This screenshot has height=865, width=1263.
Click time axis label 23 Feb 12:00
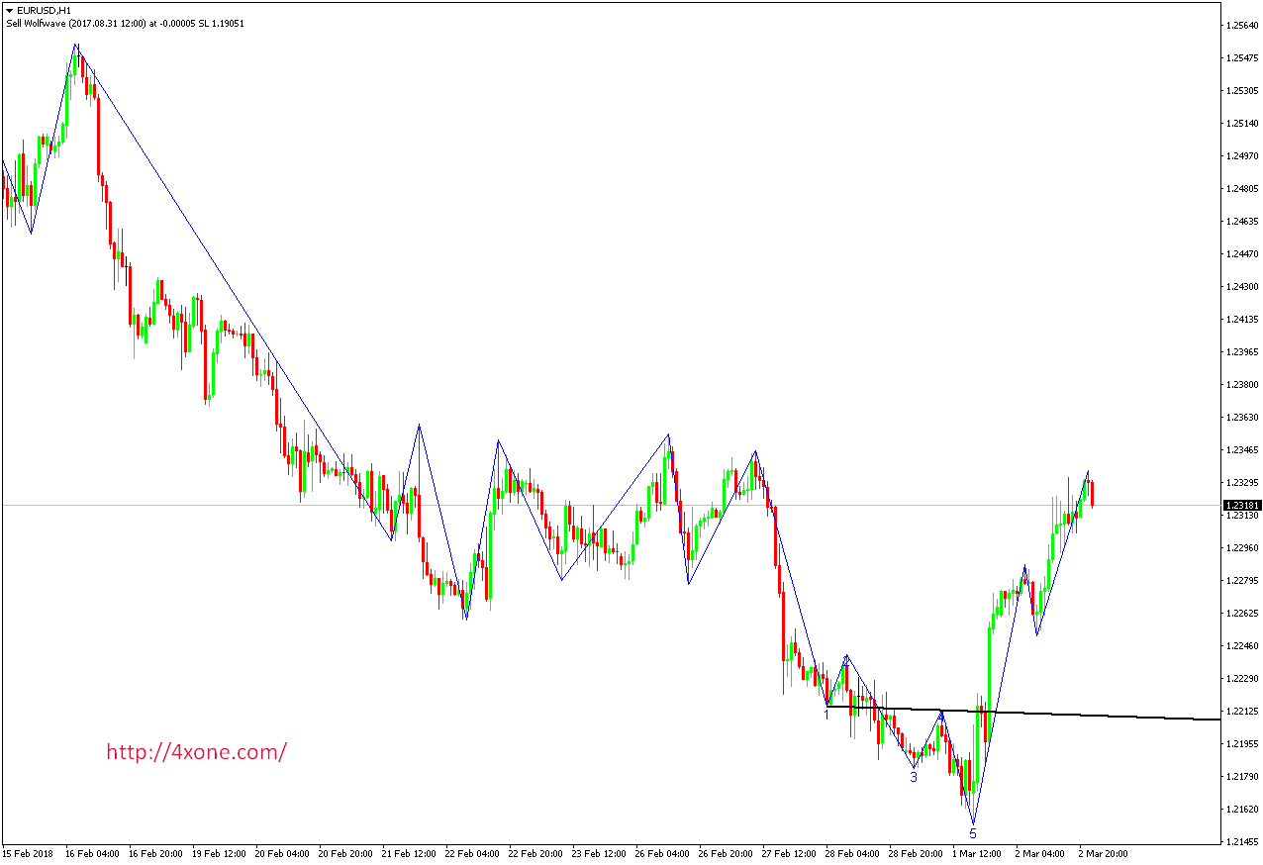(600, 853)
